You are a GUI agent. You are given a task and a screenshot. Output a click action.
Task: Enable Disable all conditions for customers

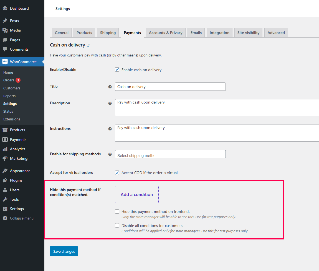coord(117,225)
